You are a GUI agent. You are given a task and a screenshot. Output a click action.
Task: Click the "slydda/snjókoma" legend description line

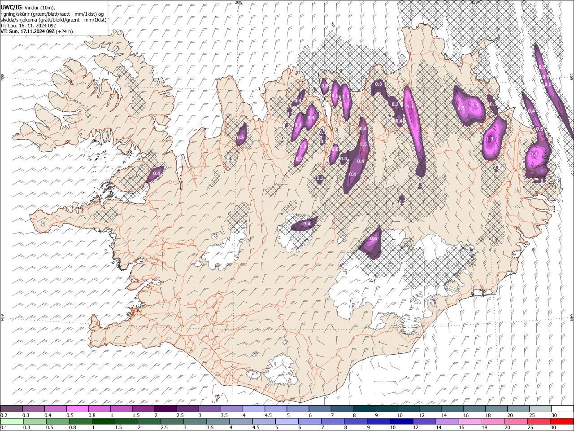point(54,20)
